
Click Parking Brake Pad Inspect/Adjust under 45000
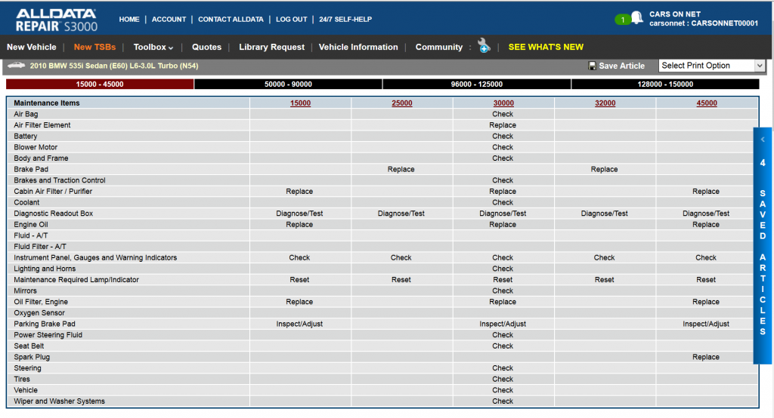pyautogui.click(x=706, y=324)
